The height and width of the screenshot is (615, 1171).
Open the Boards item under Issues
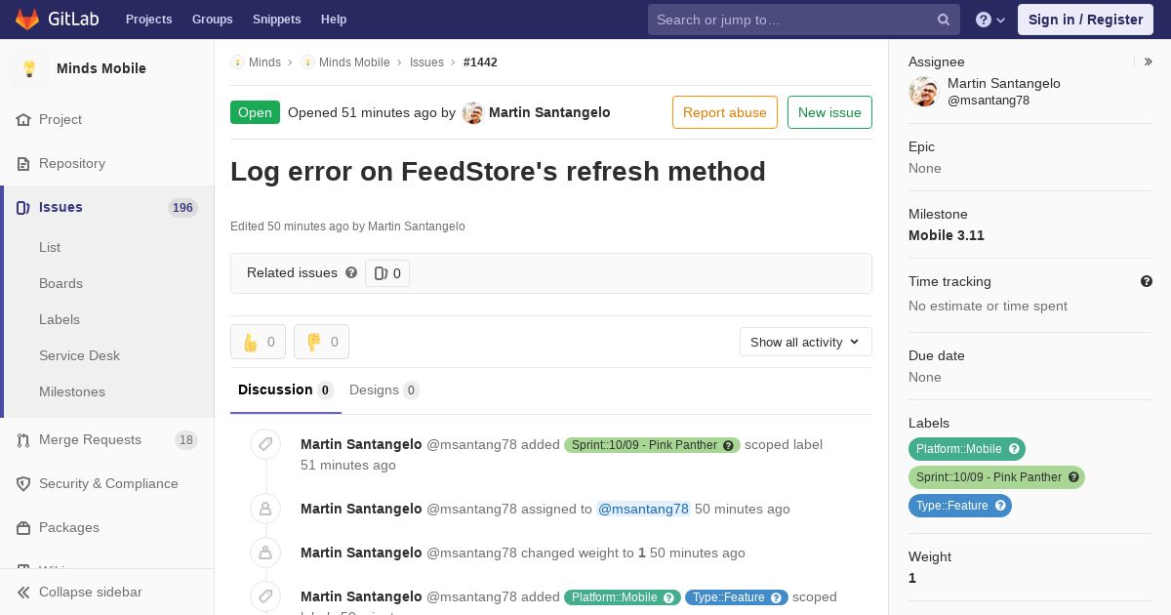click(61, 283)
